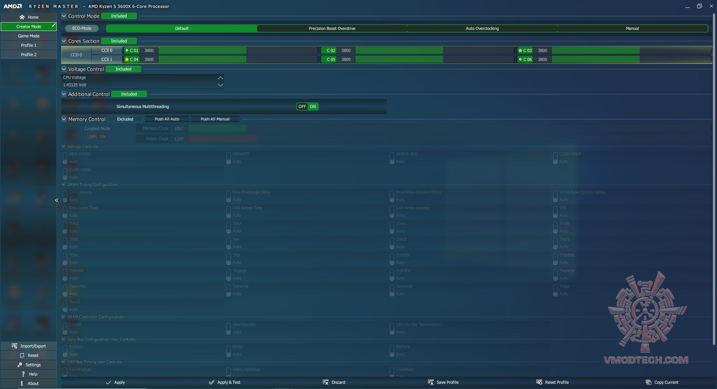Click Copy Current in the bottom bar
Viewport: 717px width, 389px height.
662,382
